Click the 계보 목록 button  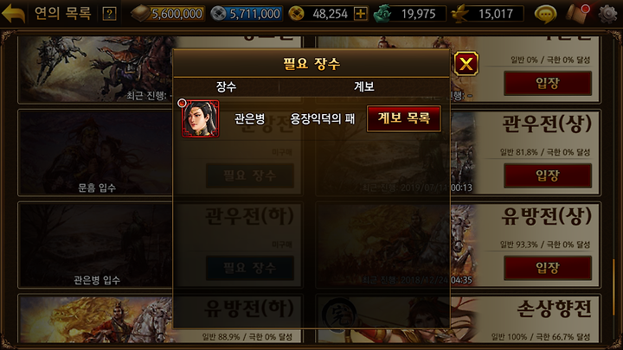tap(404, 118)
